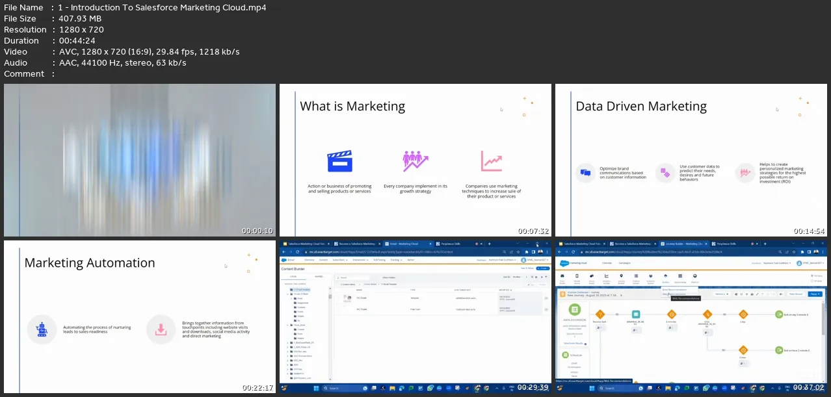Click the pink people-growth icon on What is Marketing slide
Screen dimensions: 831x397
pos(415,160)
